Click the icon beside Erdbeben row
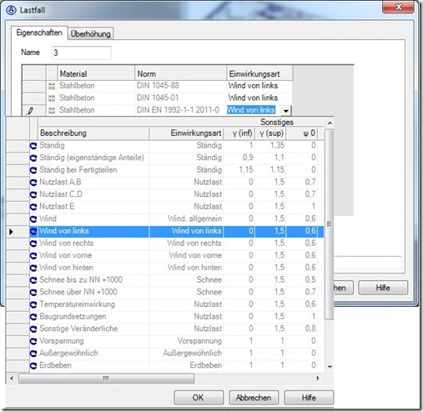The width and height of the screenshot is (423, 412). (x=33, y=365)
